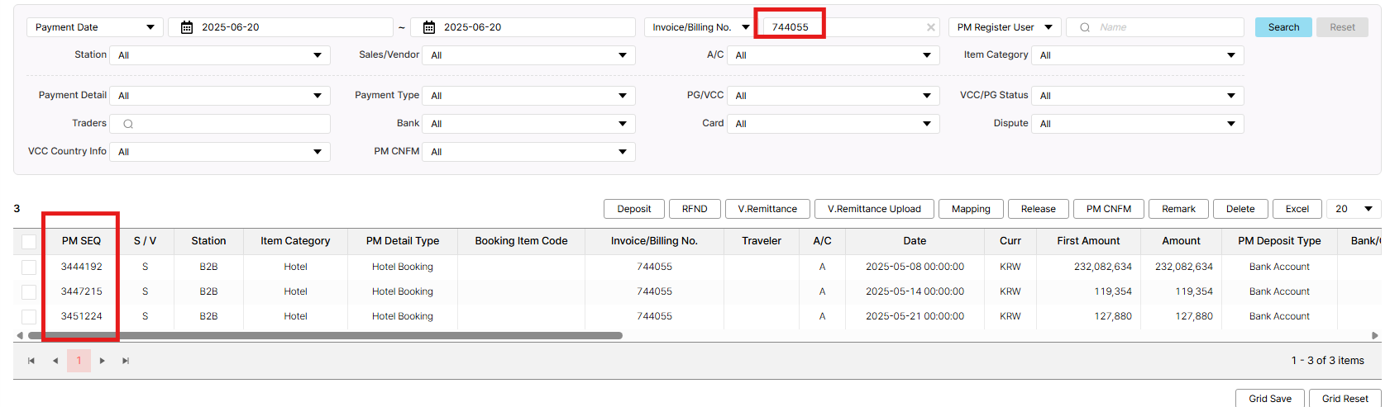Go to the previous grid page
This screenshot has width=1390, height=407.
click(55, 361)
